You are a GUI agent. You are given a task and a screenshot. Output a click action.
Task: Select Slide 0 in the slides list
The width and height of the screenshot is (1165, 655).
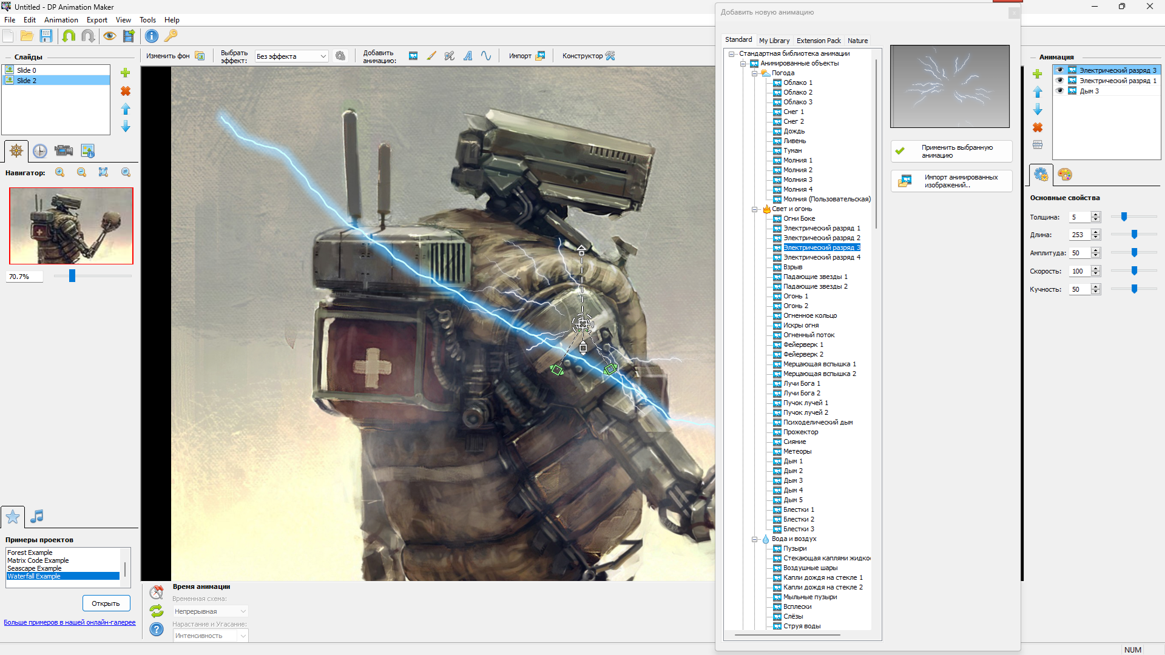coord(56,70)
